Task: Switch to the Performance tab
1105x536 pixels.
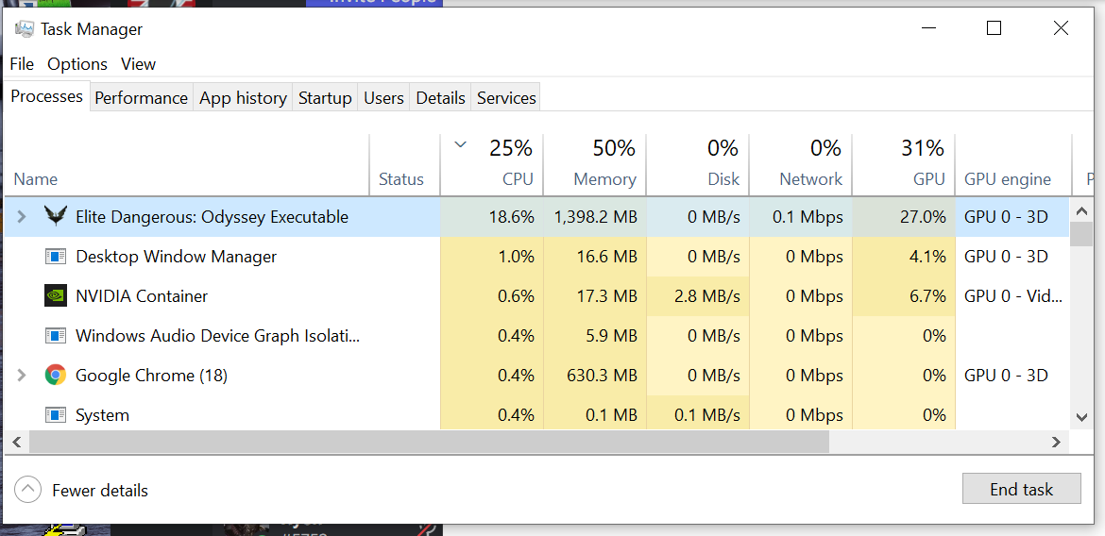Action: pos(141,98)
